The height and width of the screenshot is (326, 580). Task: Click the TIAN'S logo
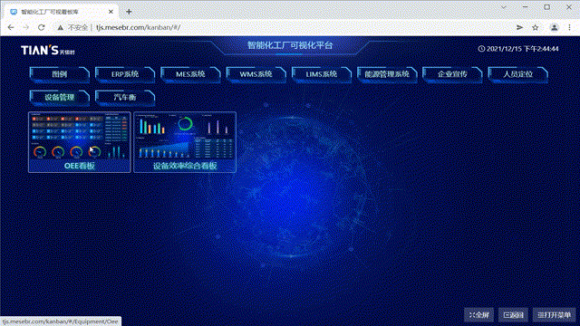click(x=48, y=51)
